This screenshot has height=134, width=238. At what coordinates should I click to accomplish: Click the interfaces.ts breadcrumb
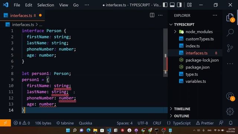(23, 25)
